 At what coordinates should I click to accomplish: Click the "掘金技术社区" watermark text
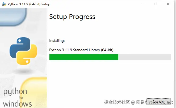click(117, 102)
